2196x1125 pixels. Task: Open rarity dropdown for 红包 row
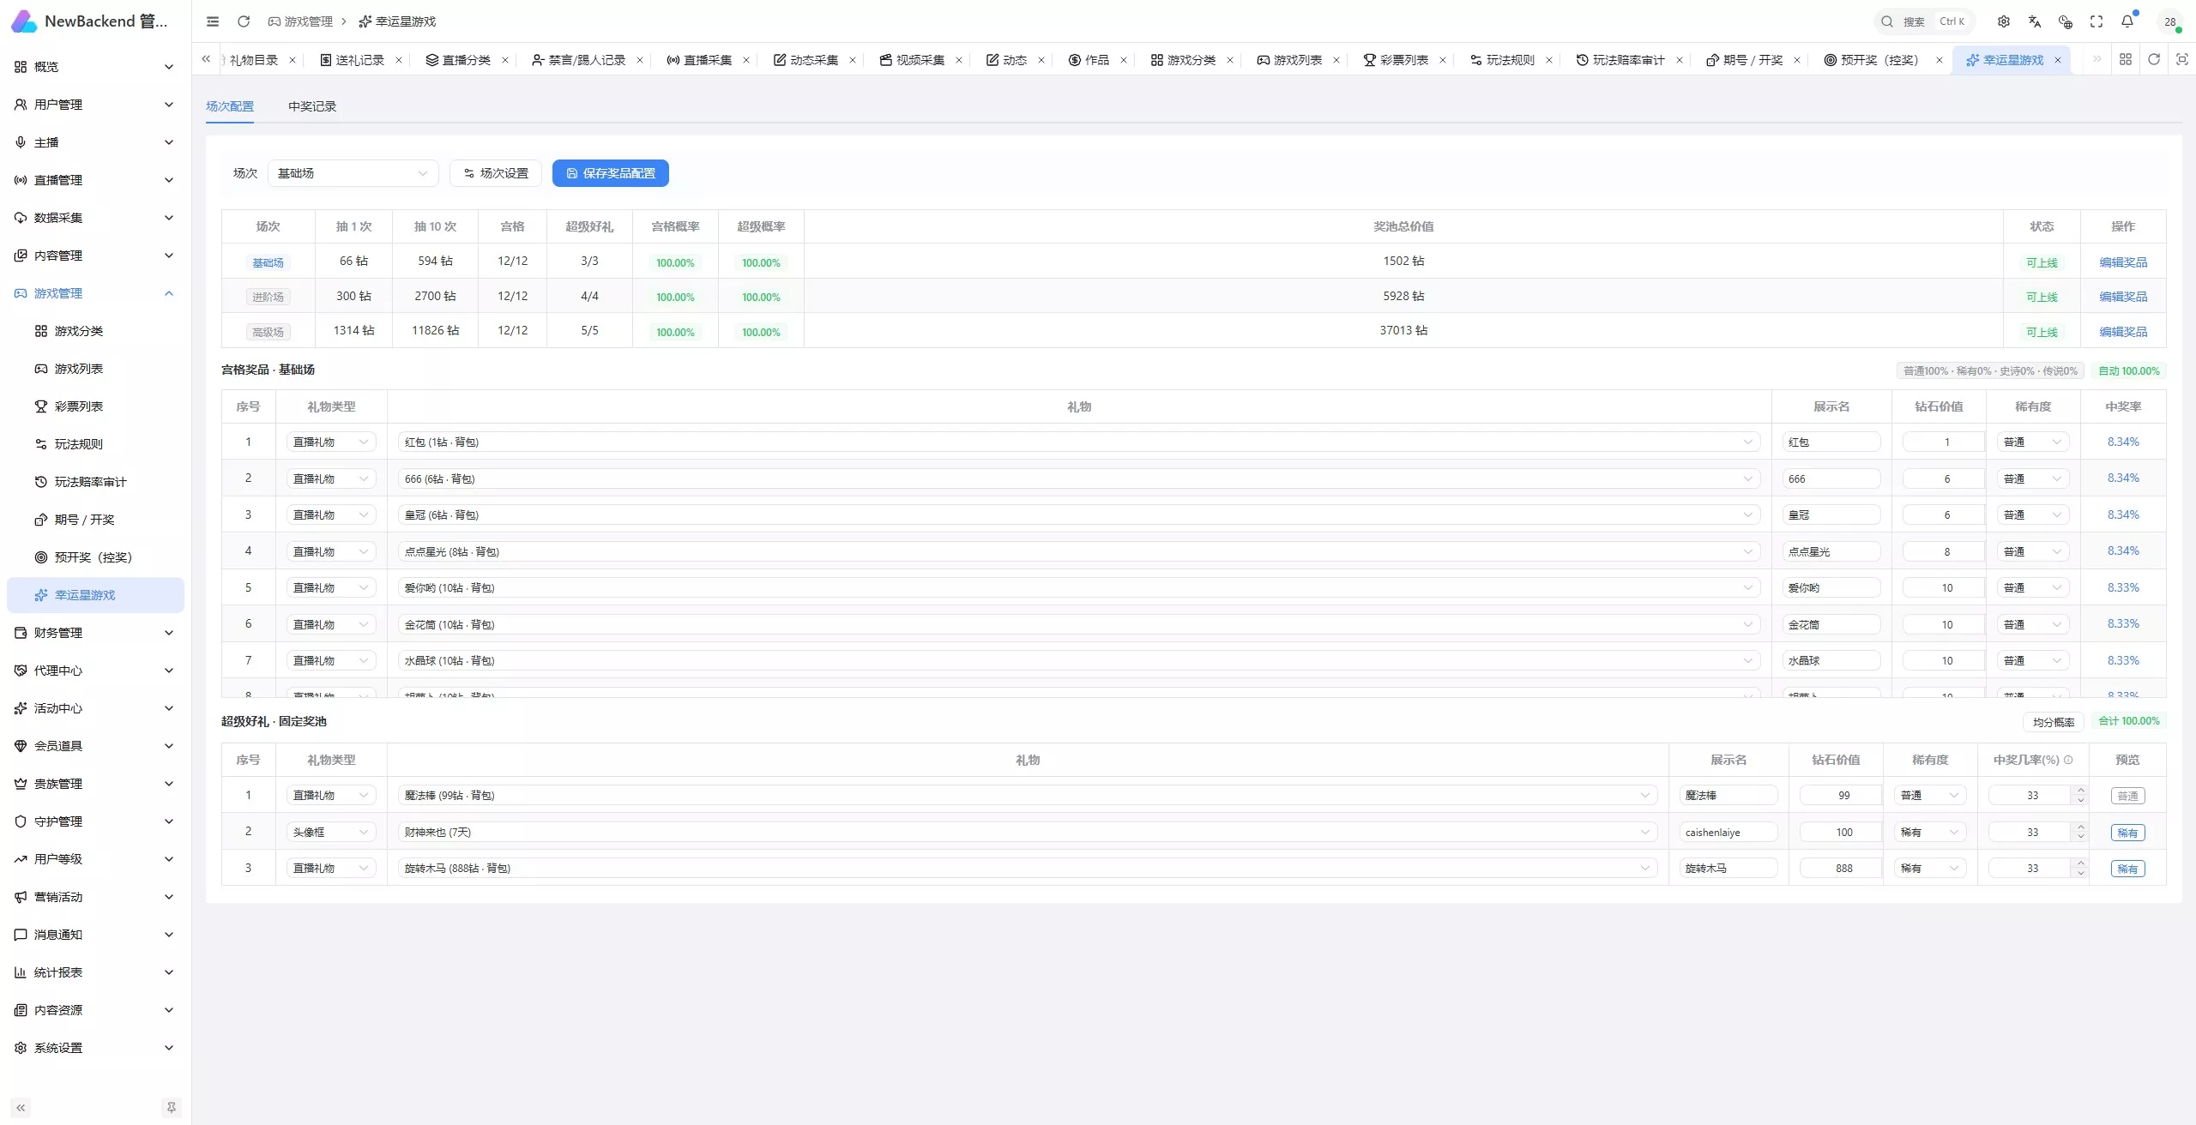2032,442
